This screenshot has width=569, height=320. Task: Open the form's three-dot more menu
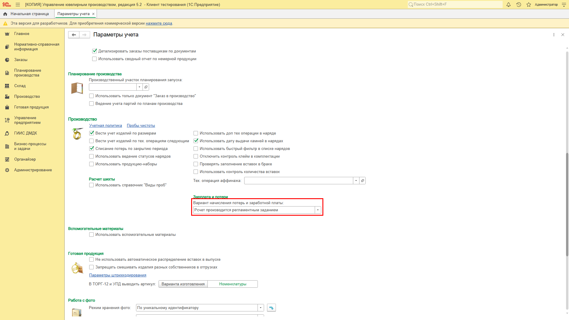(554, 35)
